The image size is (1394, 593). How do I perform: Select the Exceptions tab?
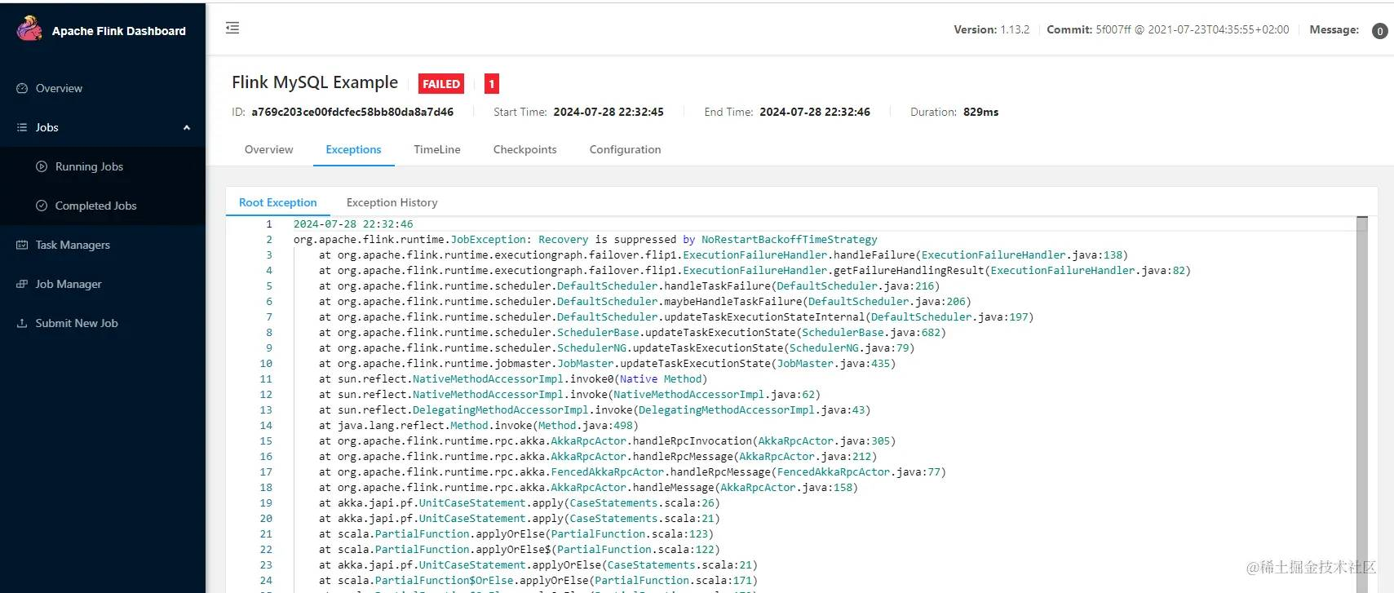(x=353, y=149)
